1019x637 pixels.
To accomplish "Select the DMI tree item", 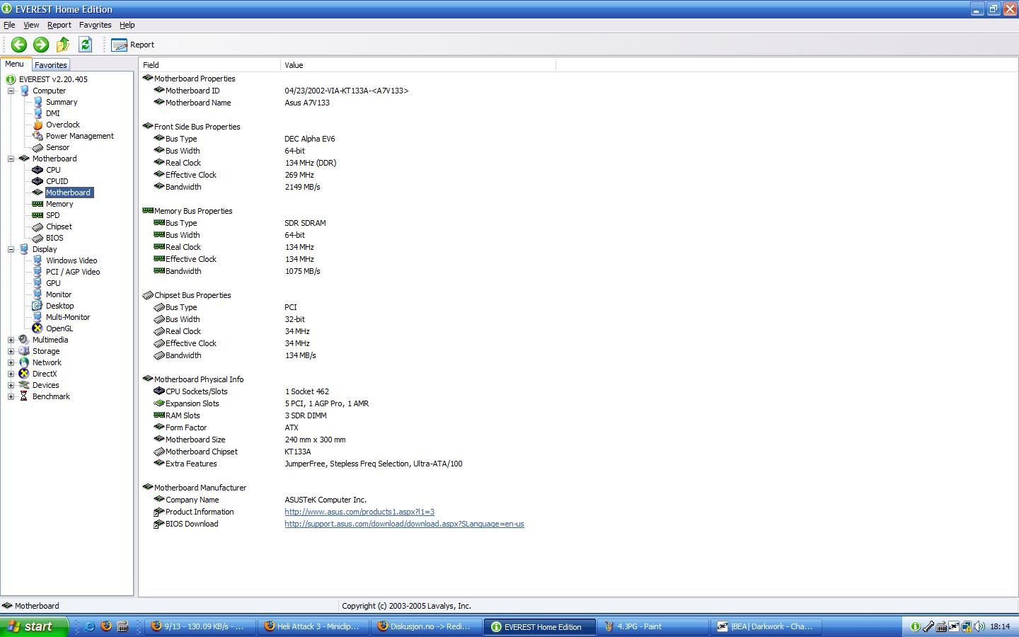I will 53,113.
